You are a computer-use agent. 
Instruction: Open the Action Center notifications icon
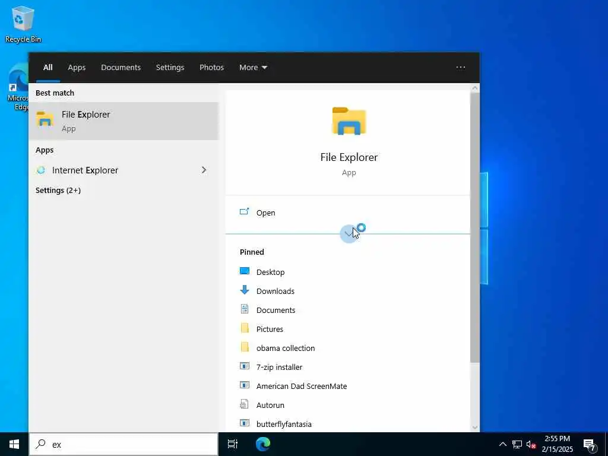coord(590,445)
